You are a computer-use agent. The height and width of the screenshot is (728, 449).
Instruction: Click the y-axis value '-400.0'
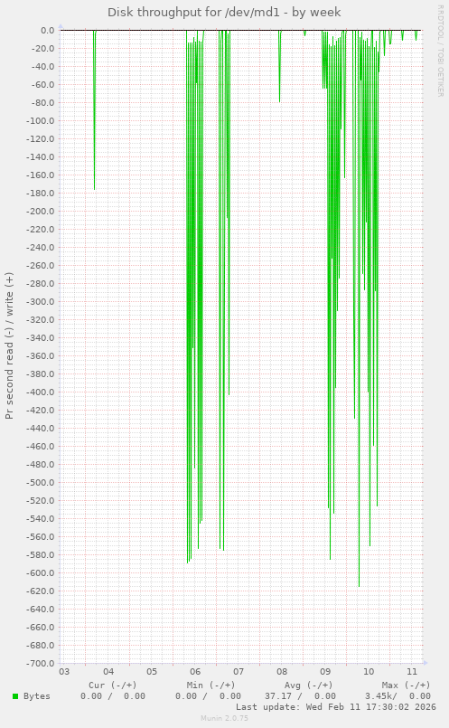click(42, 392)
